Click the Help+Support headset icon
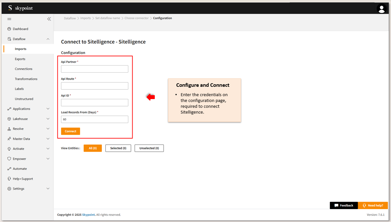This screenshot has width=391, height=222. [9, 179]
